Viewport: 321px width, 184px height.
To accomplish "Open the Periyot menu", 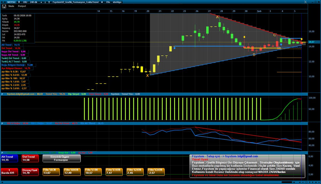I will pos(22,6).
